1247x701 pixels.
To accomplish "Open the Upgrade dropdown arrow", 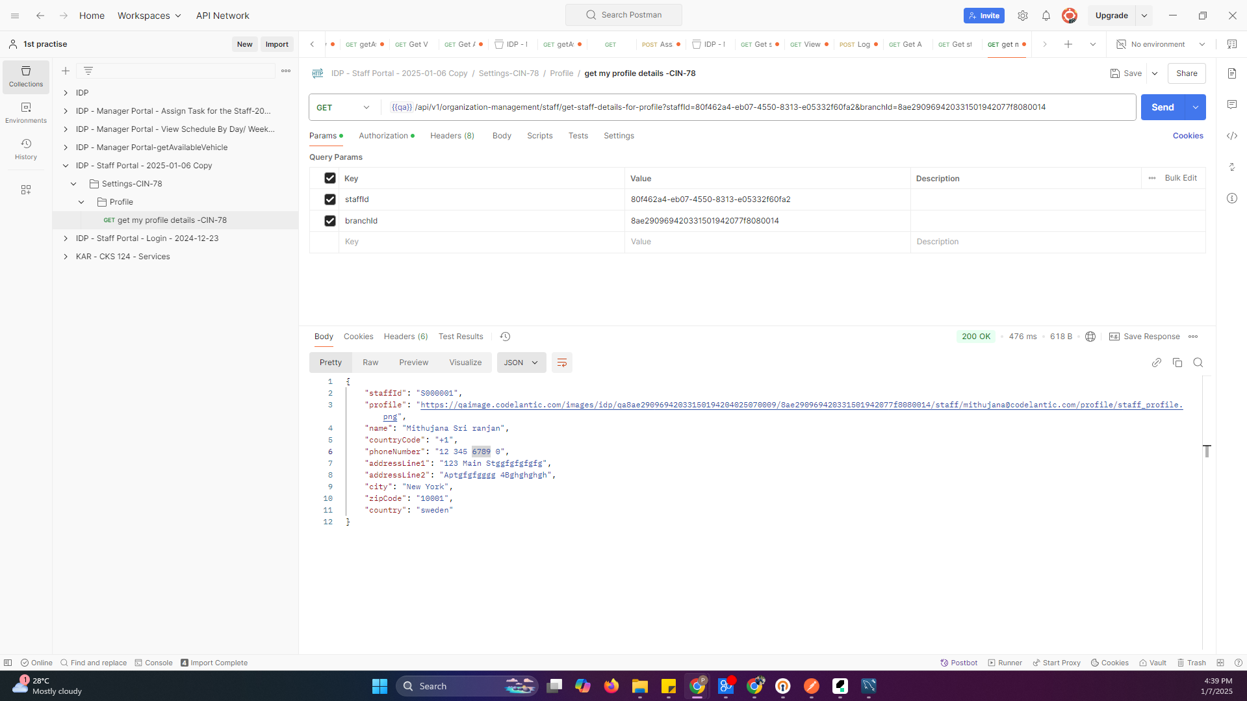I will pos(1144,16).
